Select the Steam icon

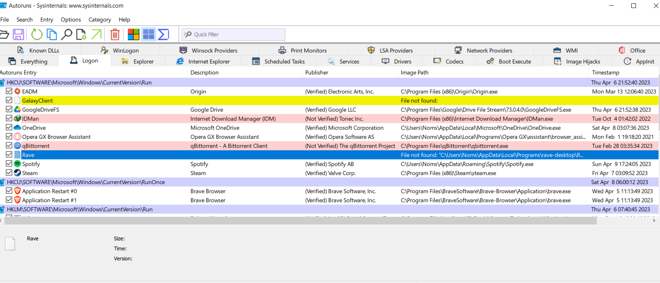click(17, 173)
